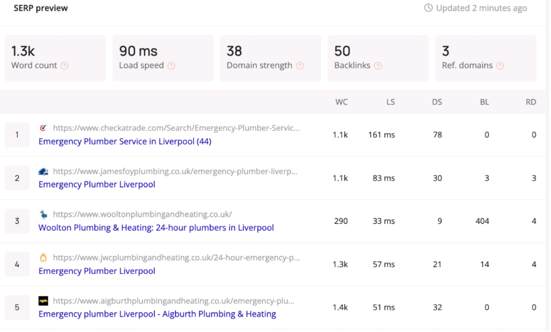The height and width of the screenshot is (332, 551).
Task: Click the '50' Backlinks summary value
Action: tap(342, 51)
